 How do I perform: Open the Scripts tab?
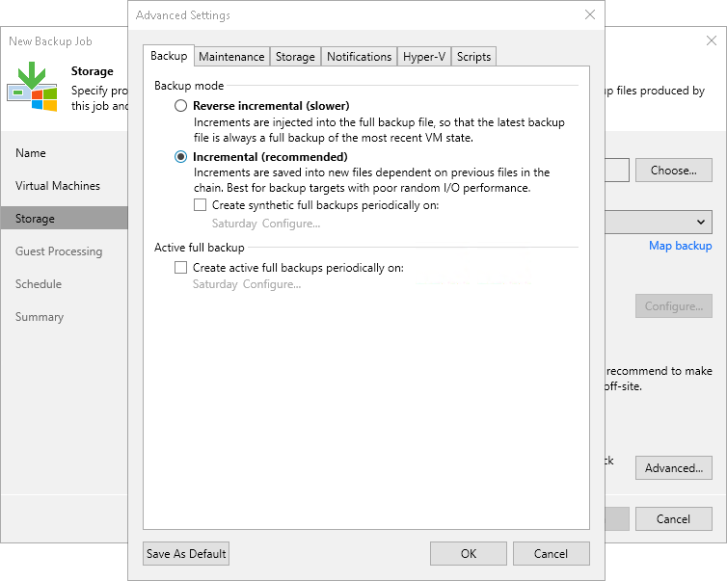click(473, 57)
